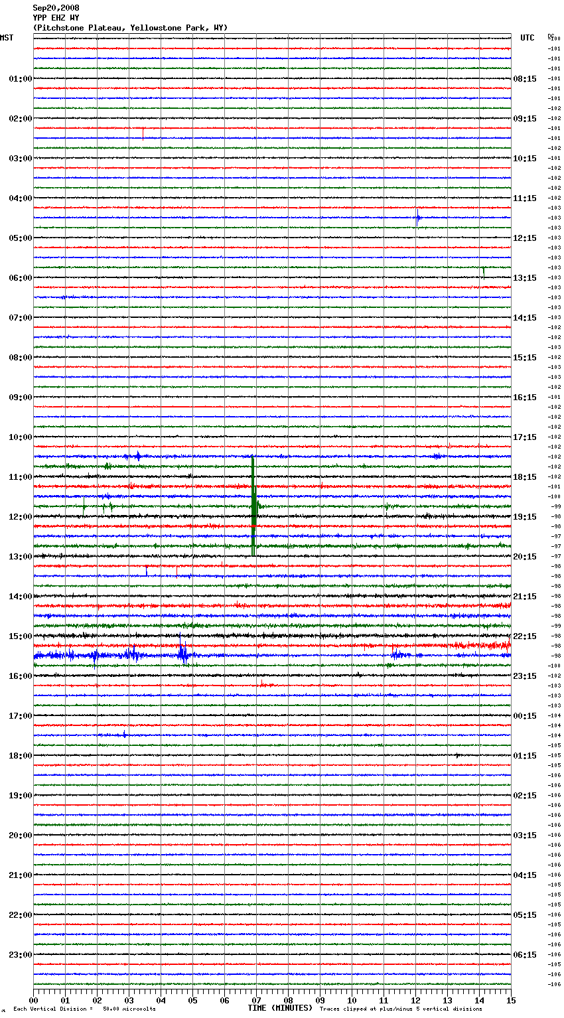The height and width of the screenshot is (1018, 564).
Task: Click the 15:15 UTC time label
Action: click(x=525, y=358)
